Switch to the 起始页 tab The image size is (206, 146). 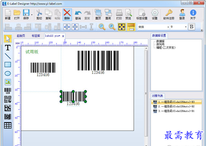pyautogui.click(x=21, y=36)
